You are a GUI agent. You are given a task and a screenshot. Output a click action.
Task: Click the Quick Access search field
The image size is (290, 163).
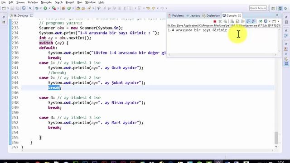pos(258,8)
